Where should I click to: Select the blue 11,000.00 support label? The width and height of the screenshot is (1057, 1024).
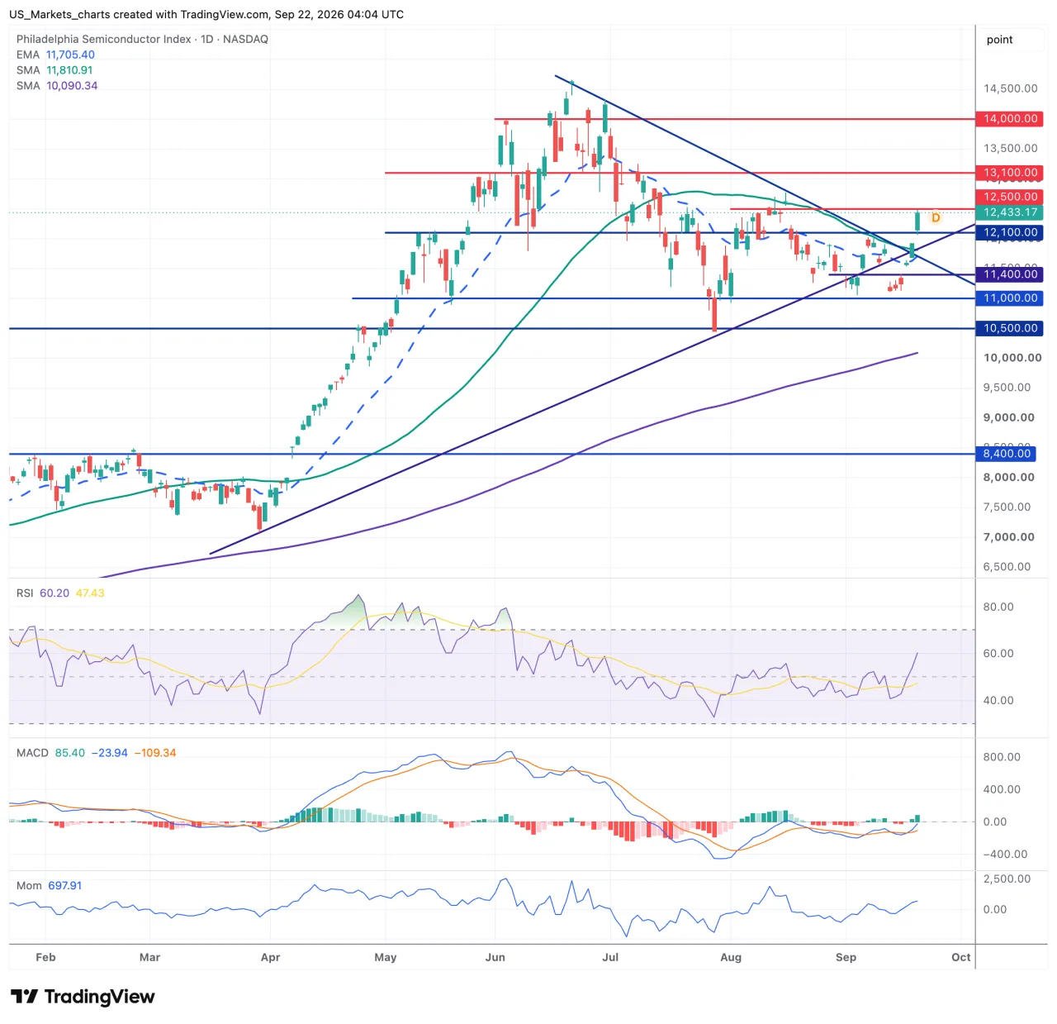point(1010,298)
